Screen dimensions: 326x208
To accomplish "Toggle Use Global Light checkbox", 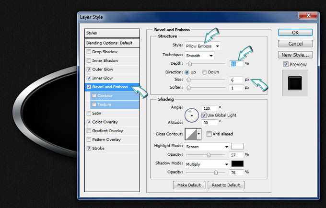I will click(x=204, y=115).
